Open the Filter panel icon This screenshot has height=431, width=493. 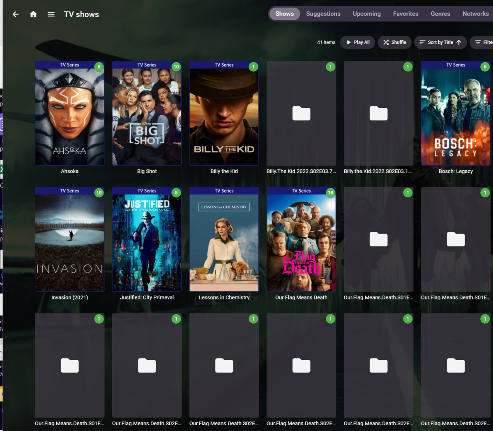[478, 42]
